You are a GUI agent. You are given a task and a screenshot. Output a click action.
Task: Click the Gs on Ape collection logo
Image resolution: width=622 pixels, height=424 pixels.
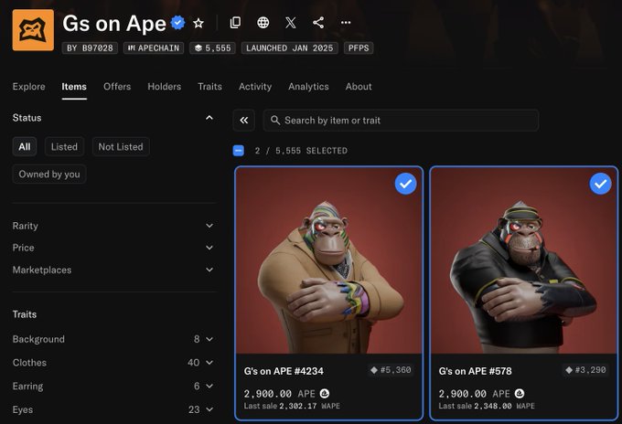tap(33, 30)
